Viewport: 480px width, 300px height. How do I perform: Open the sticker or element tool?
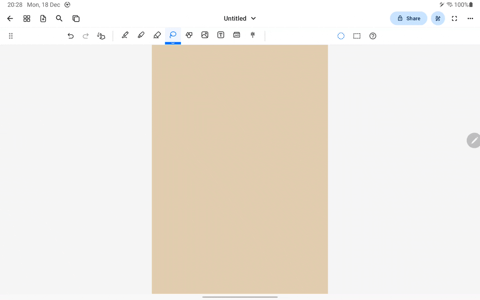237,35
